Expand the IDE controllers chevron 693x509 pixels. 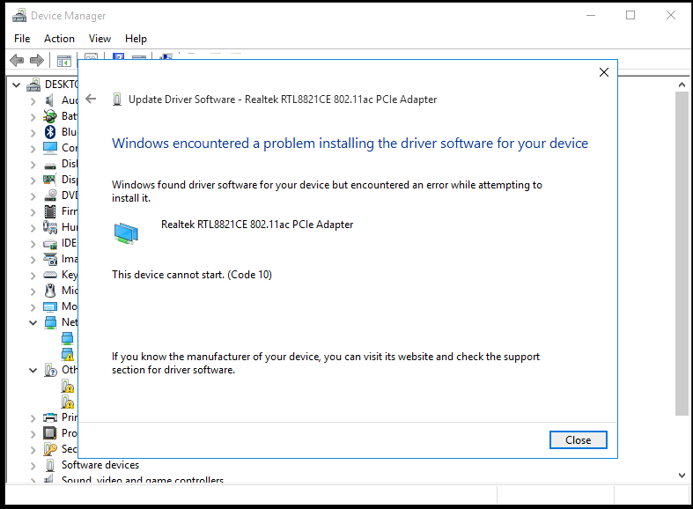pyautogui.click(x=33, y=244)
